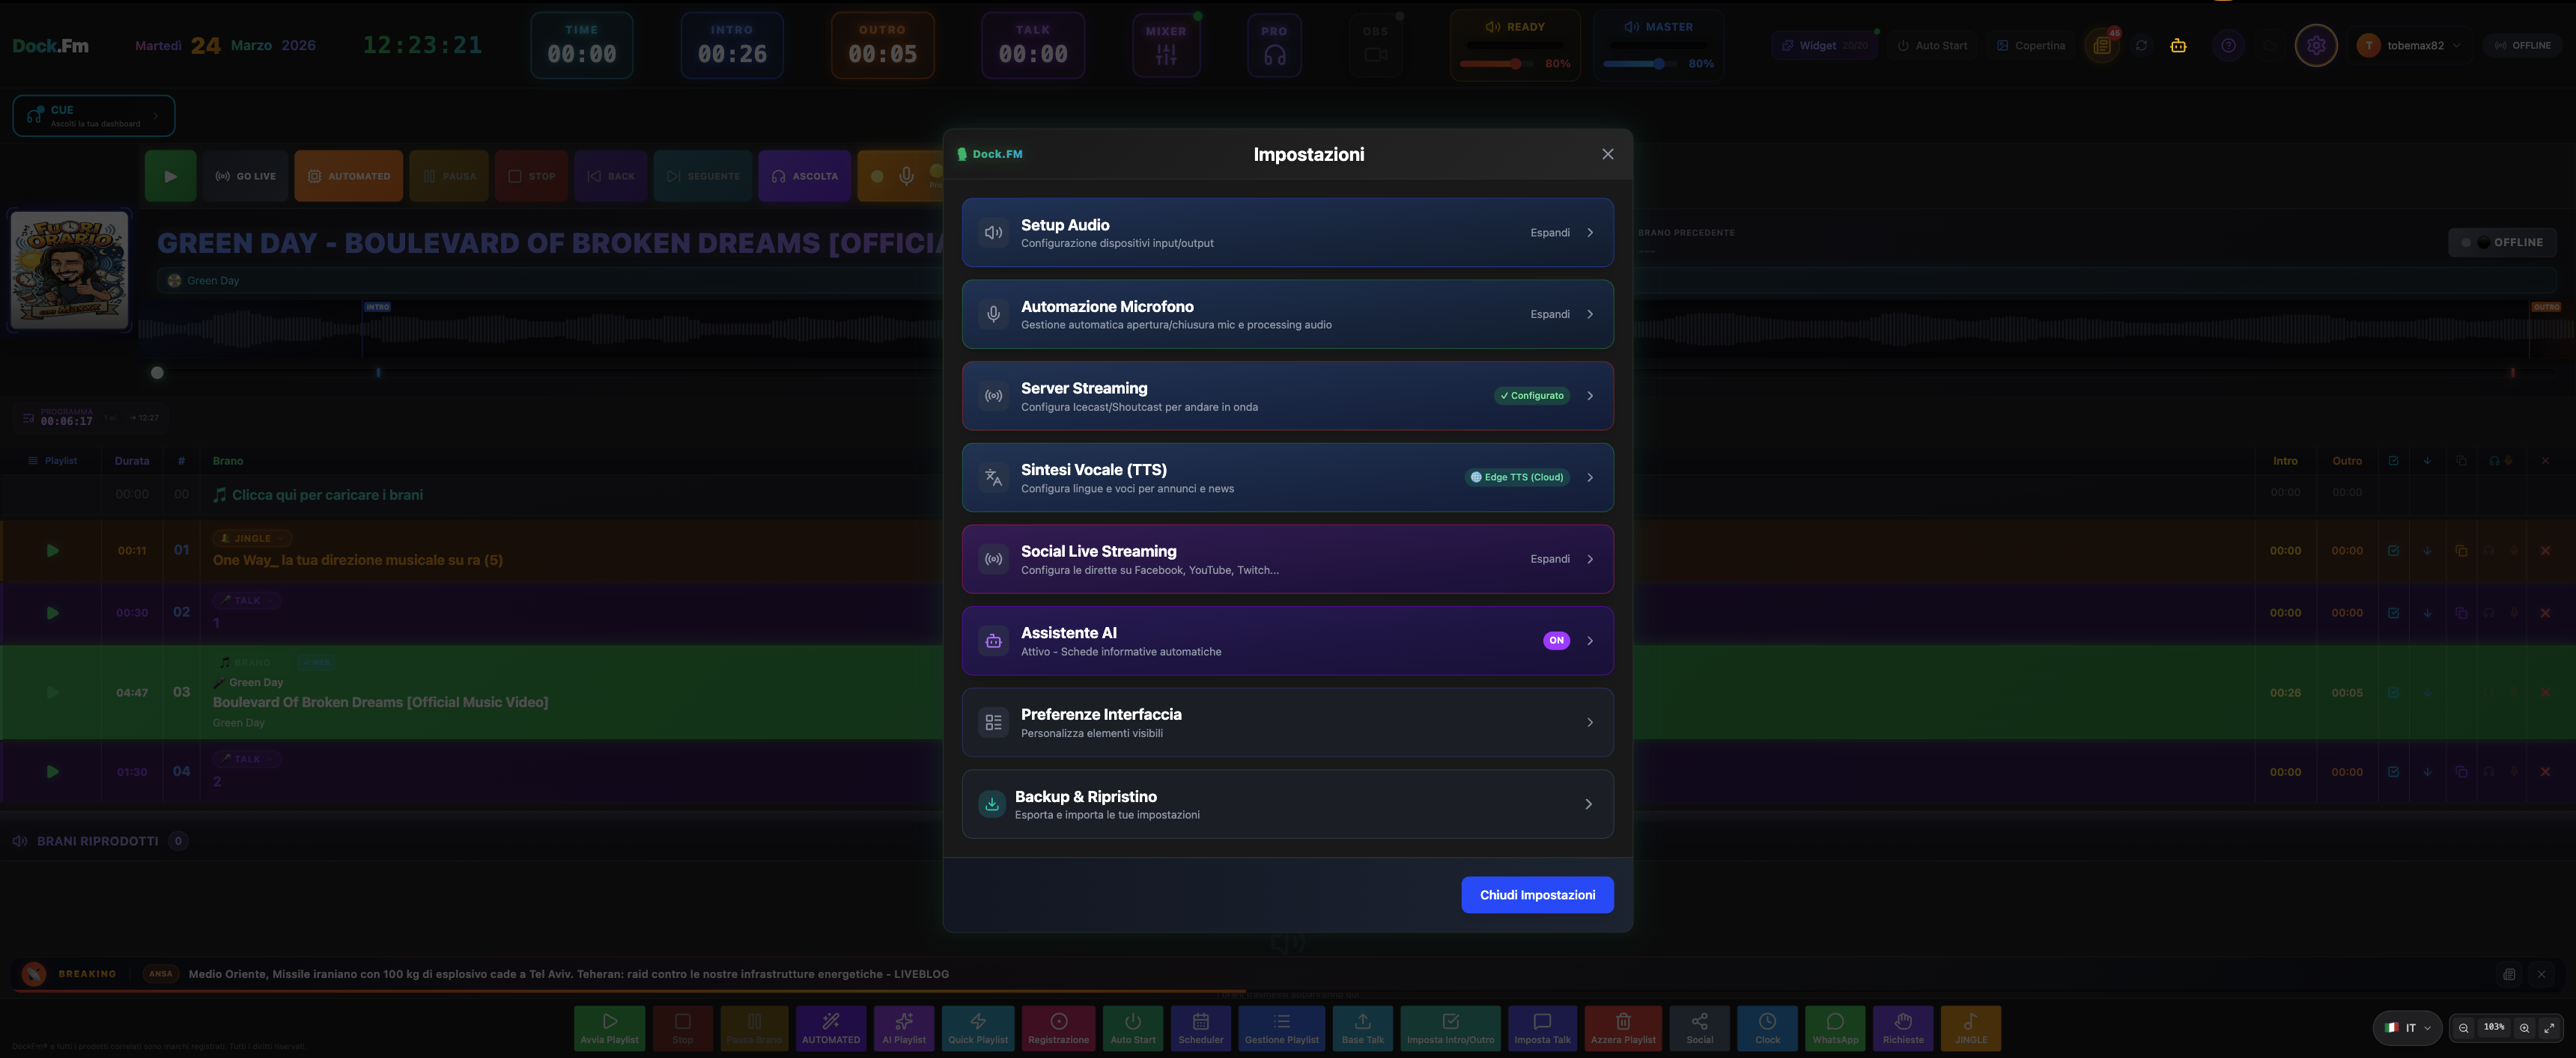Open the OBS camera panel
Image resolution: width=2576 pixels, height=1058 pixels.
(x=1376, y=45)
